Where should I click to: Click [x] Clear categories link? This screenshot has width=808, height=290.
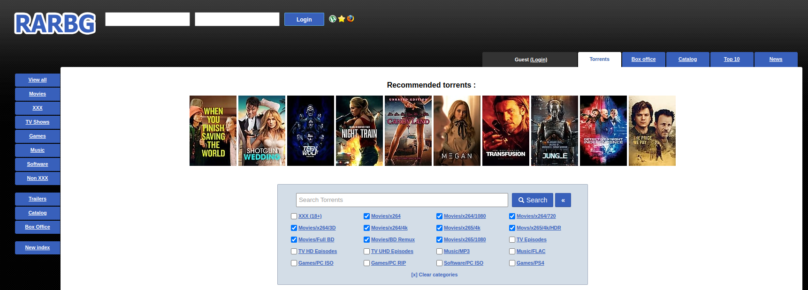coord(434,275)
